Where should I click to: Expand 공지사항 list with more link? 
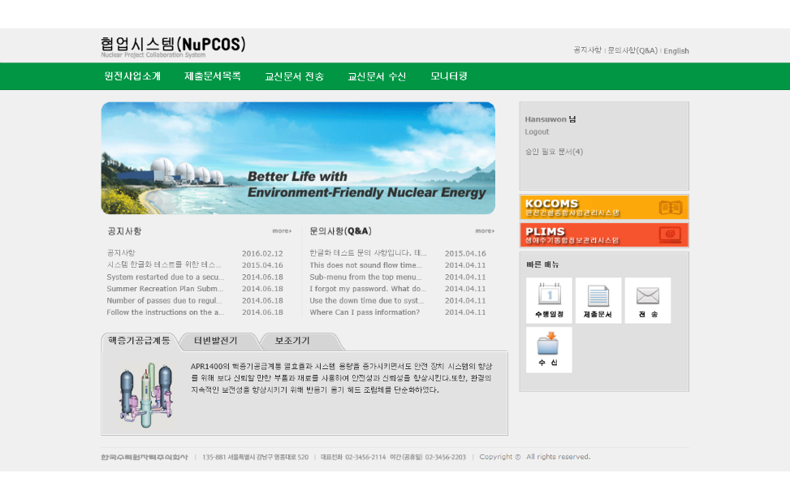282,231
